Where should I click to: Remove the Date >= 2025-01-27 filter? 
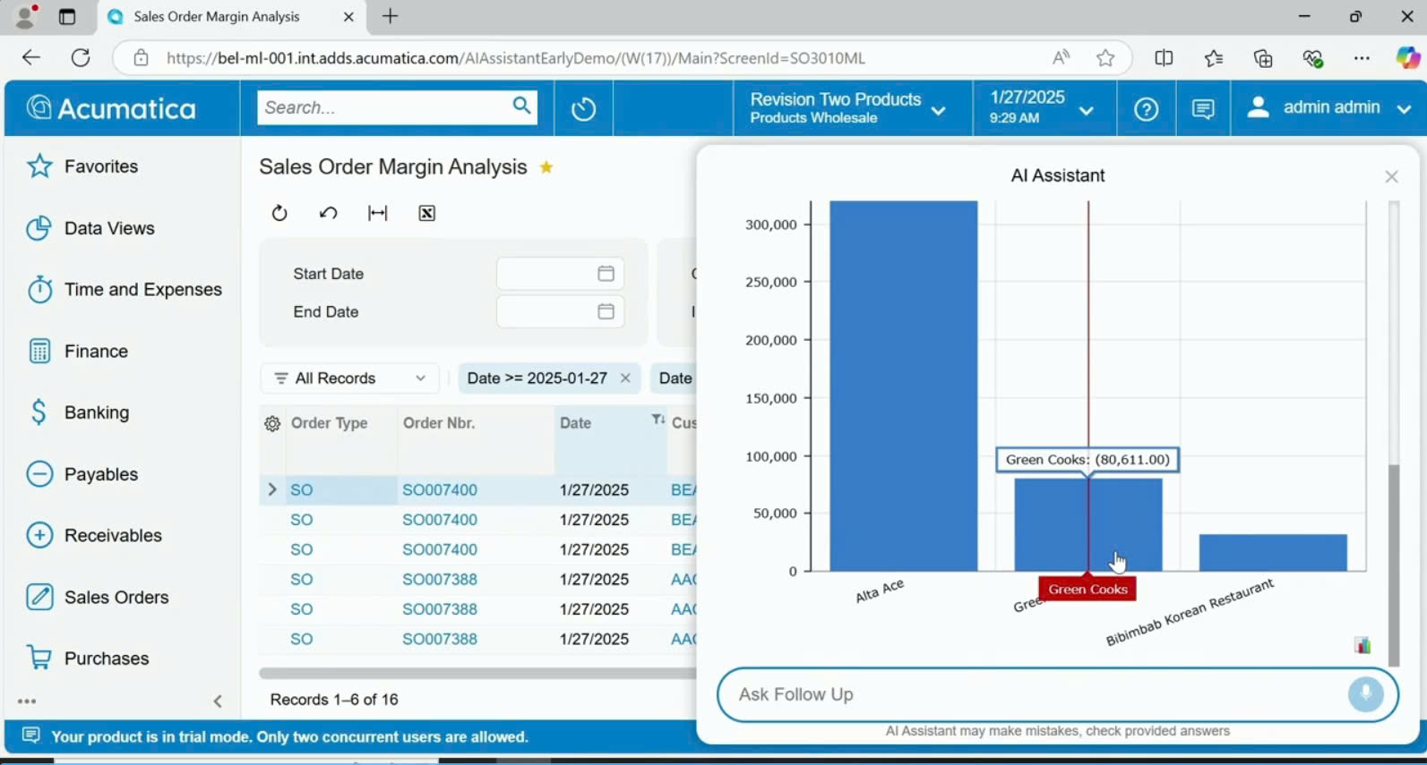click(x=625, y=378)
